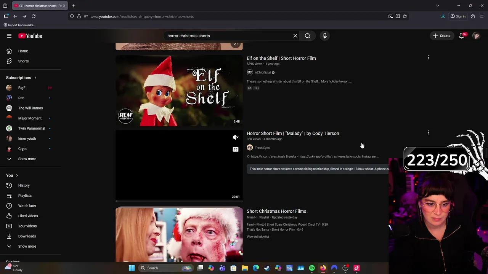Open the Subscriptions section
Viewport: 488px width, 274px height.
(x=21, y=78)
